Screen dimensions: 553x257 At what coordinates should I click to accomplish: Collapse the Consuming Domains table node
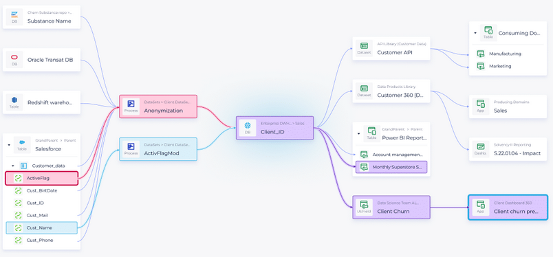[x=475, y=33]
